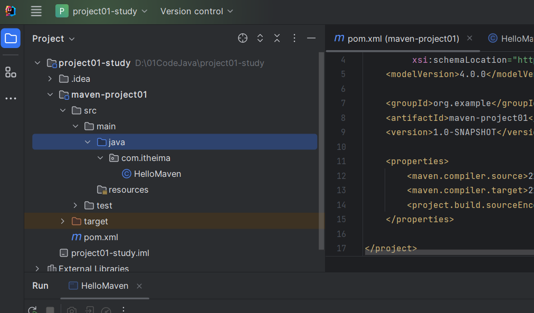Image resolution: width=534 pixels, height=313 pixels.
Task: Show more tool windows via the ellipsis
Action: pyautogui.click(x=11, y=98)
